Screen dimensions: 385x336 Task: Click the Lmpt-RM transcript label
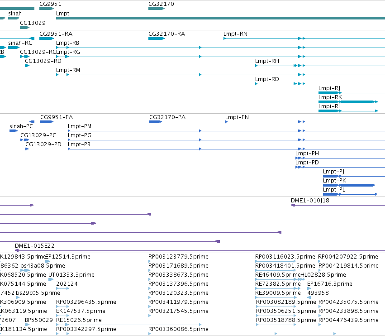coord(68,70)
